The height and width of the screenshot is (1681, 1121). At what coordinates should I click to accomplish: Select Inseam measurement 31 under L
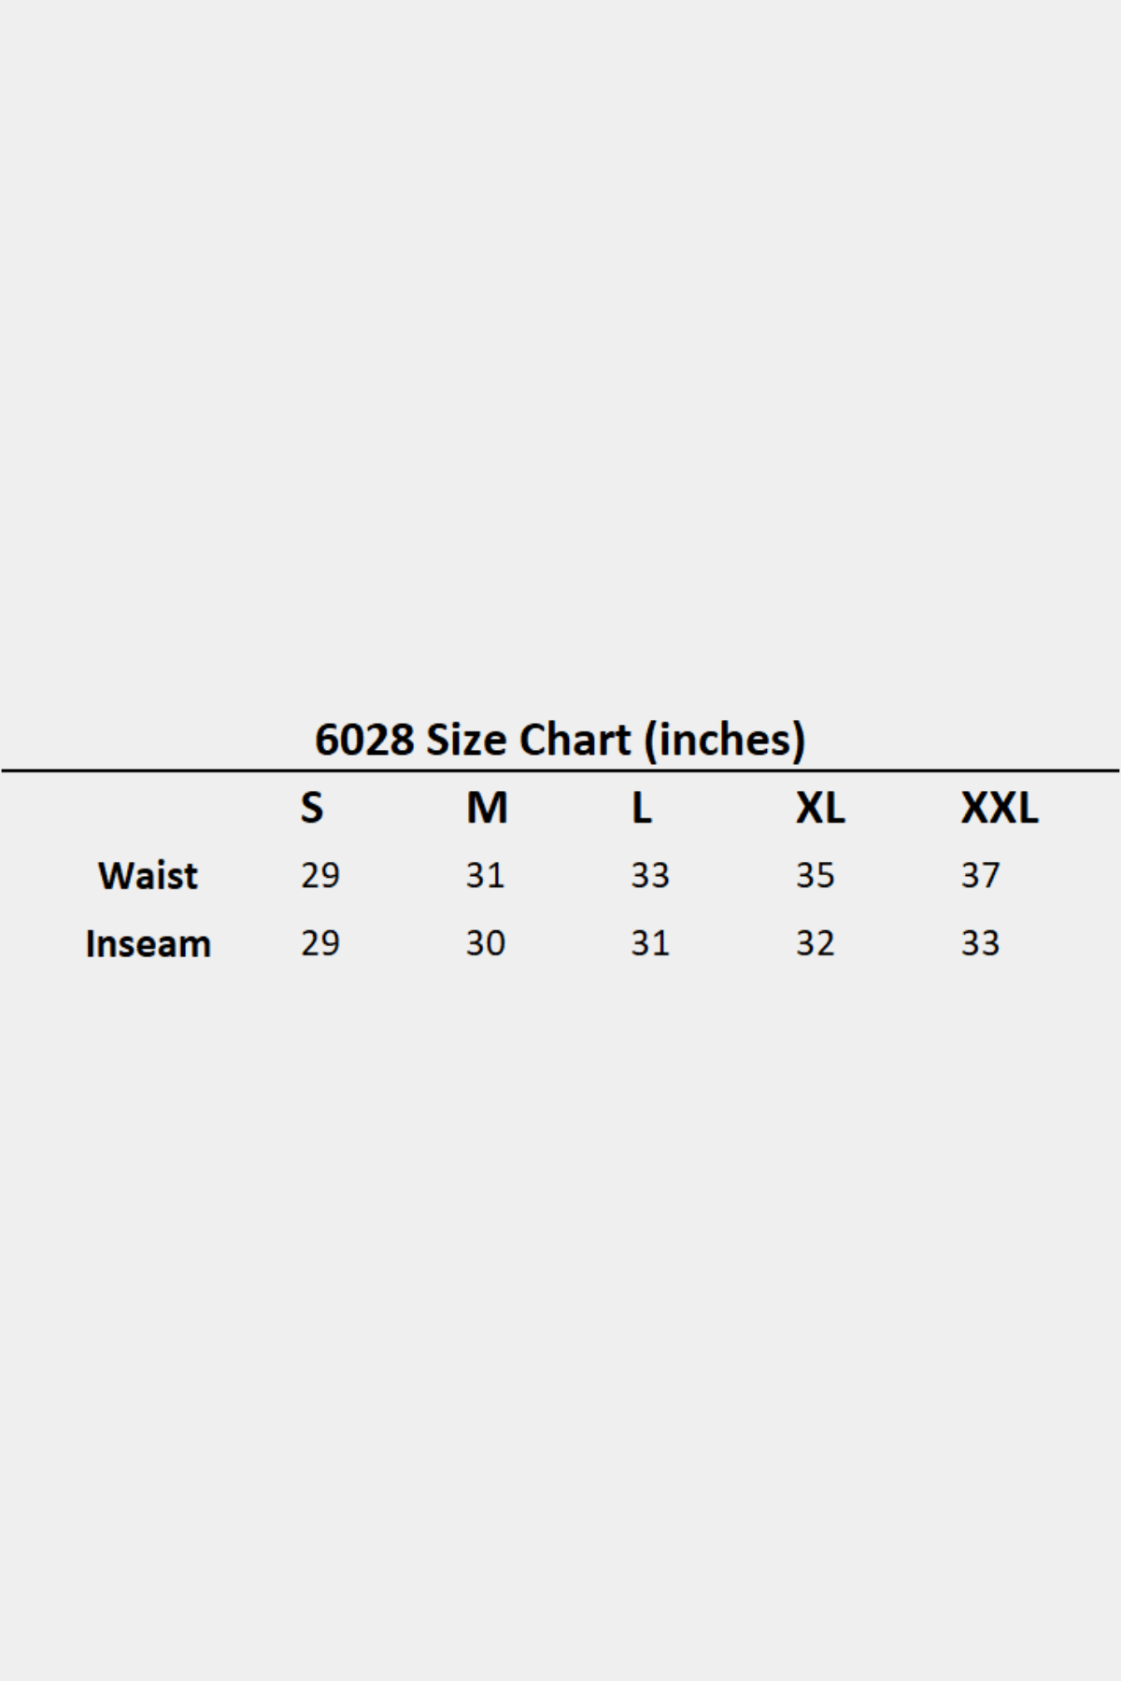coord(650,944)
